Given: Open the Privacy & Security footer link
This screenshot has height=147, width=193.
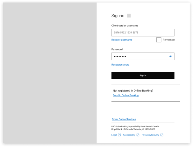Looking at the screenshot, I should tap(150, 135).
